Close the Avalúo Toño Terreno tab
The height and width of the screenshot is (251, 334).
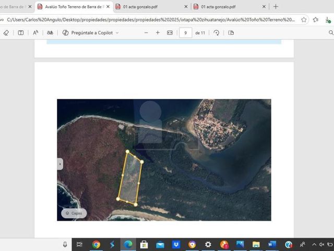point(108,7)
